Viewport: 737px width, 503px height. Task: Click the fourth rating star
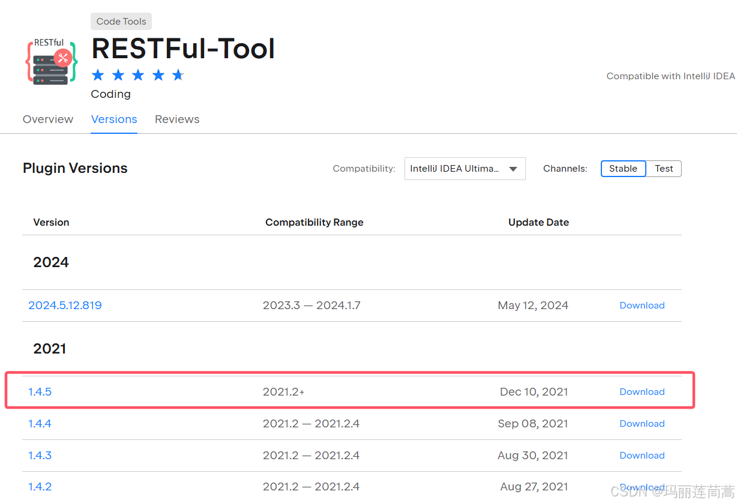158,74
